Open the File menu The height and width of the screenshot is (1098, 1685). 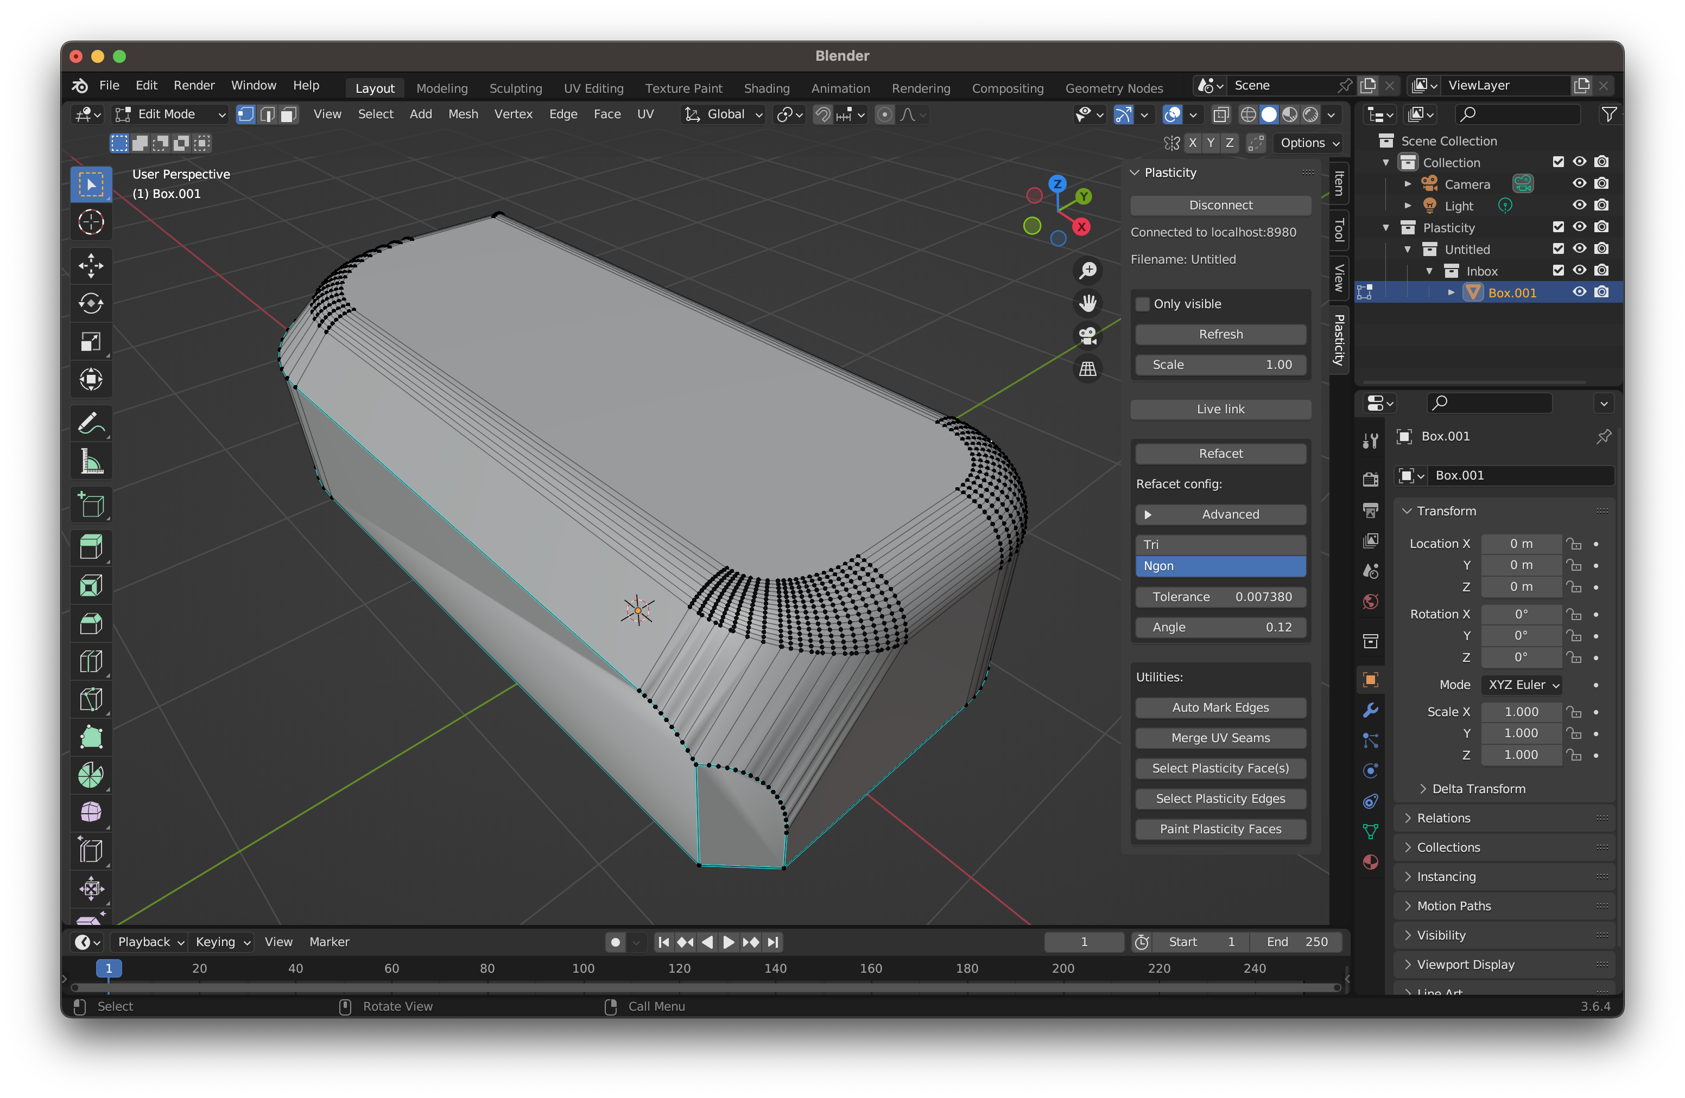point(109,86)
